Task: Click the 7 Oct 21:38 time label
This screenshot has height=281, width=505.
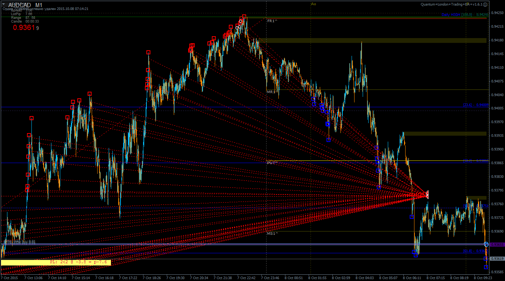Action: coord(223,278)
